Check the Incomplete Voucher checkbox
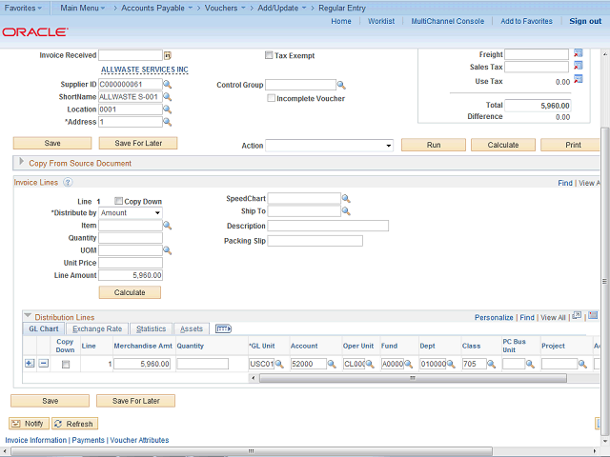The image size is (610, 457). (x=272, y=98)
